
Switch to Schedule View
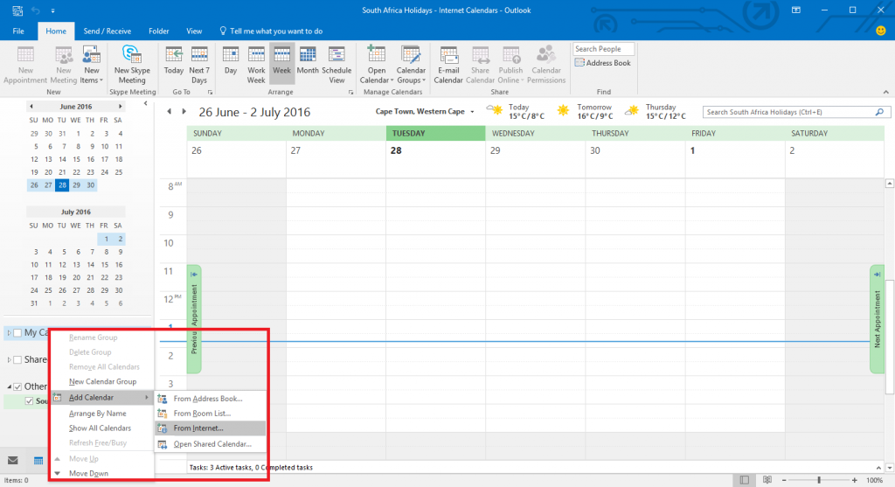coord(336,65)
